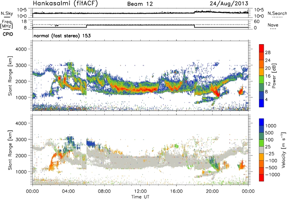Click '3000' tick on velocity panel axis
The width and height of the screenshot is (287, 199).
pos(21,139)
